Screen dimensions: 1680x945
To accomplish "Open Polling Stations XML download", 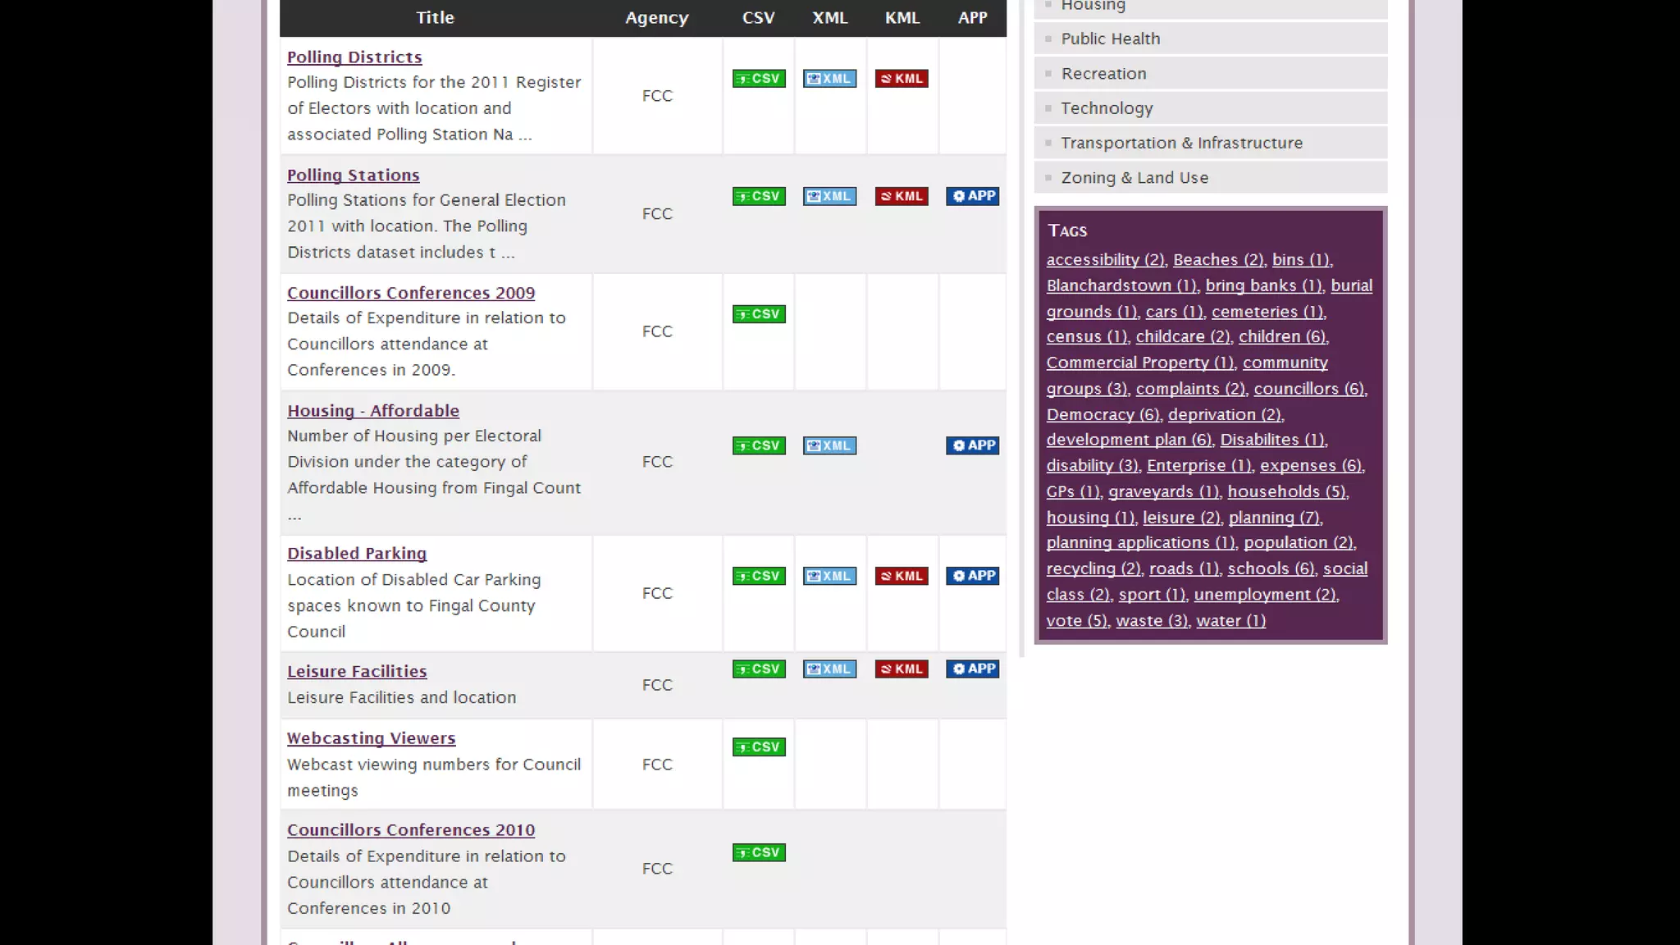I will [829, 197].
